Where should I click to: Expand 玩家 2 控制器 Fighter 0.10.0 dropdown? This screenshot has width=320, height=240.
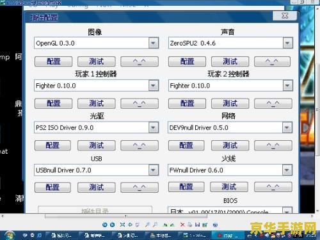(287, 86)
